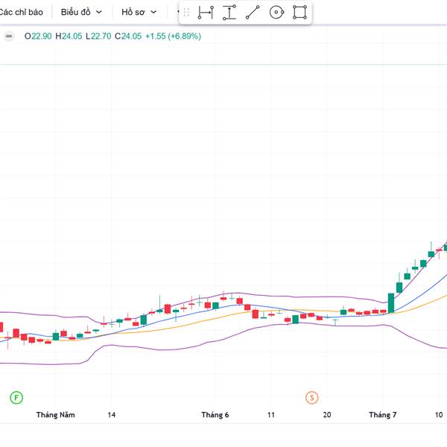Click the orange S event marker

point(311,397)
